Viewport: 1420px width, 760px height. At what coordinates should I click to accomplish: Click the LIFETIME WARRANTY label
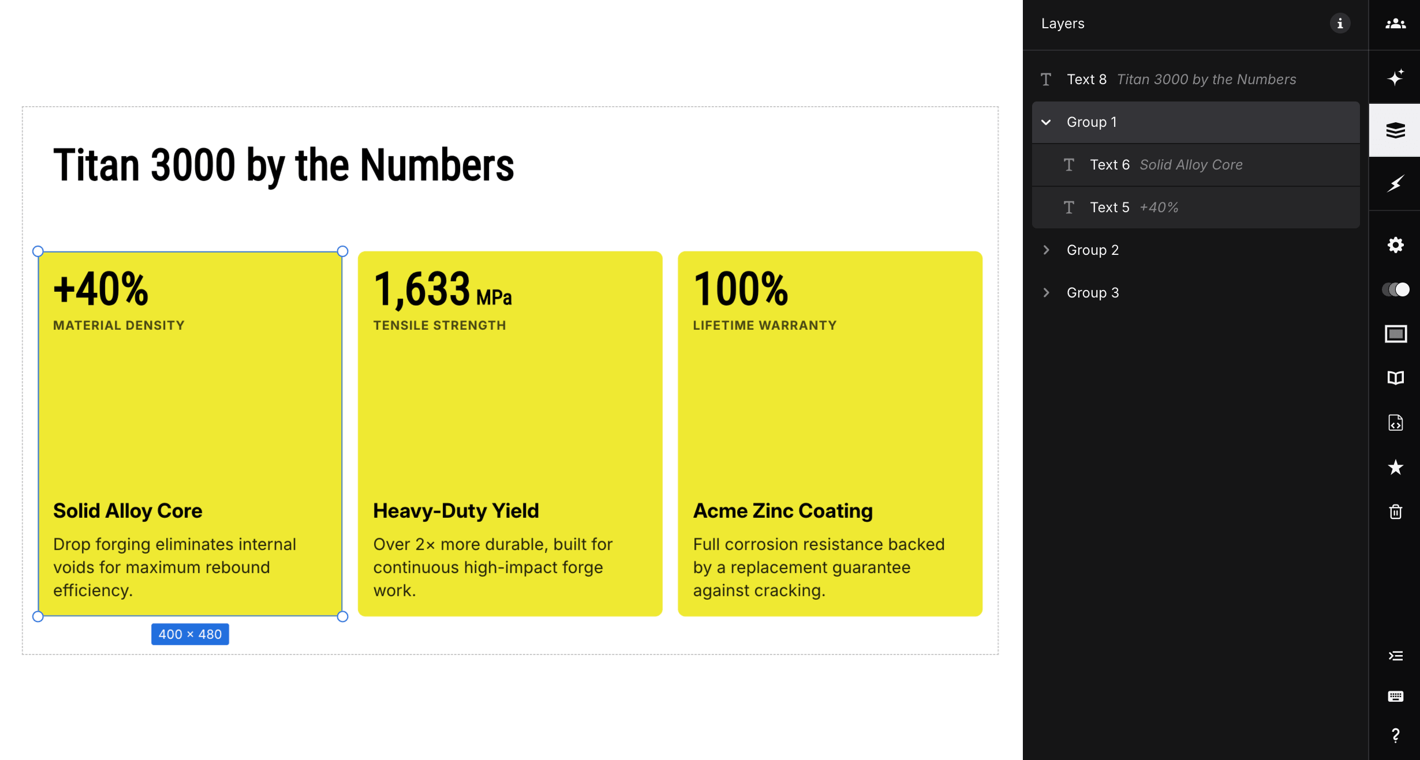point(765,325)
